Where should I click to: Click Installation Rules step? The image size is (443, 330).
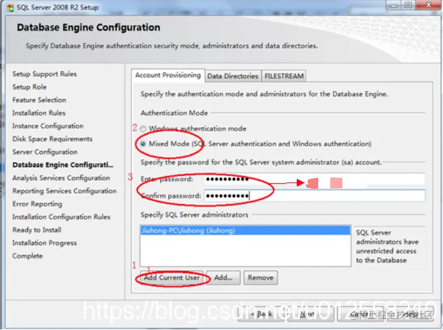click(39, 113)
